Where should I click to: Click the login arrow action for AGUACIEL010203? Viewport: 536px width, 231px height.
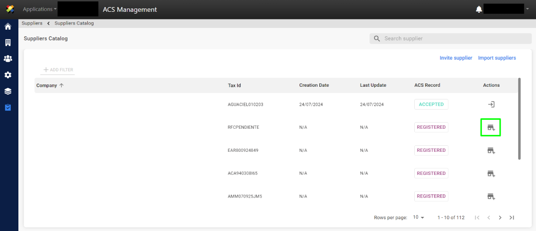tap(491, 105)
